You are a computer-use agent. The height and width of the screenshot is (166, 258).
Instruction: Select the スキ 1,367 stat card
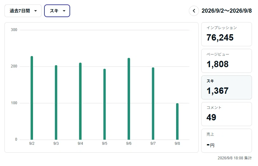coord(226,87)
